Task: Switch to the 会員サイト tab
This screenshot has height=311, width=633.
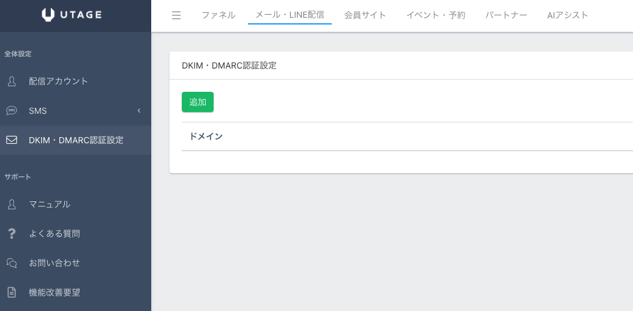Action: point(365,15)
